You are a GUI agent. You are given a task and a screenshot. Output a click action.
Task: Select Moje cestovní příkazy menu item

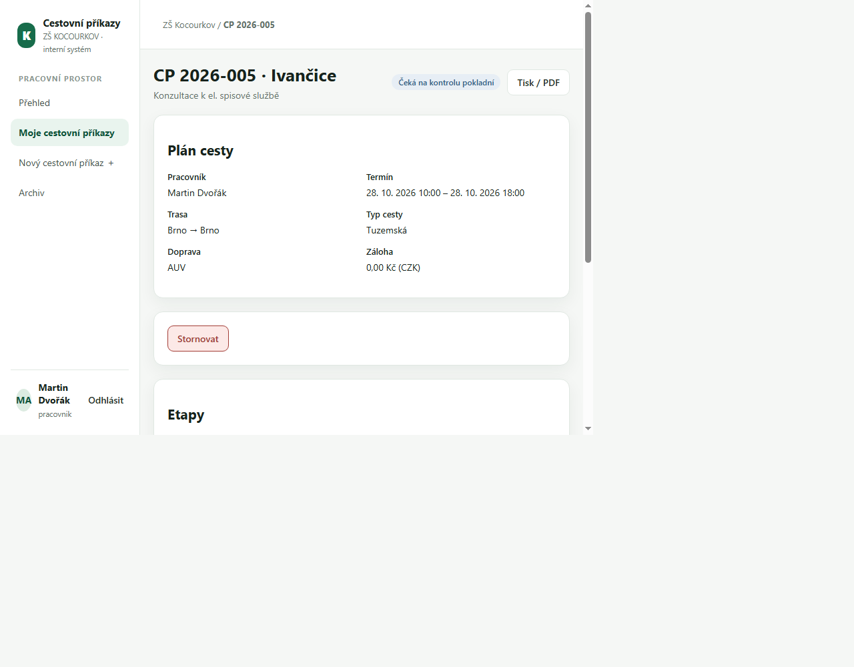(69, 133)
